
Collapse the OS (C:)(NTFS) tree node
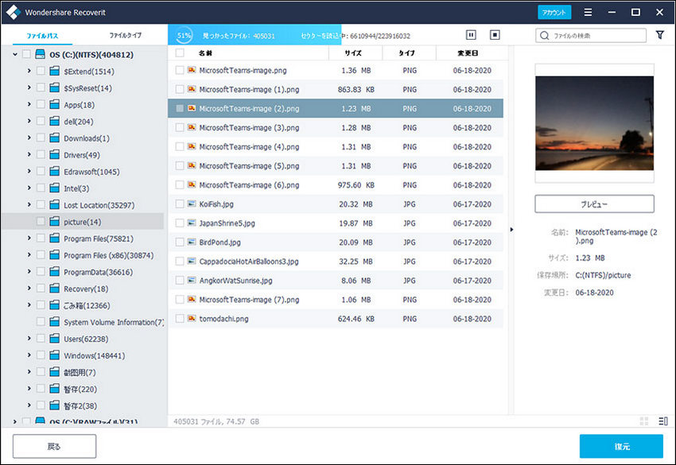coord(15,54)
